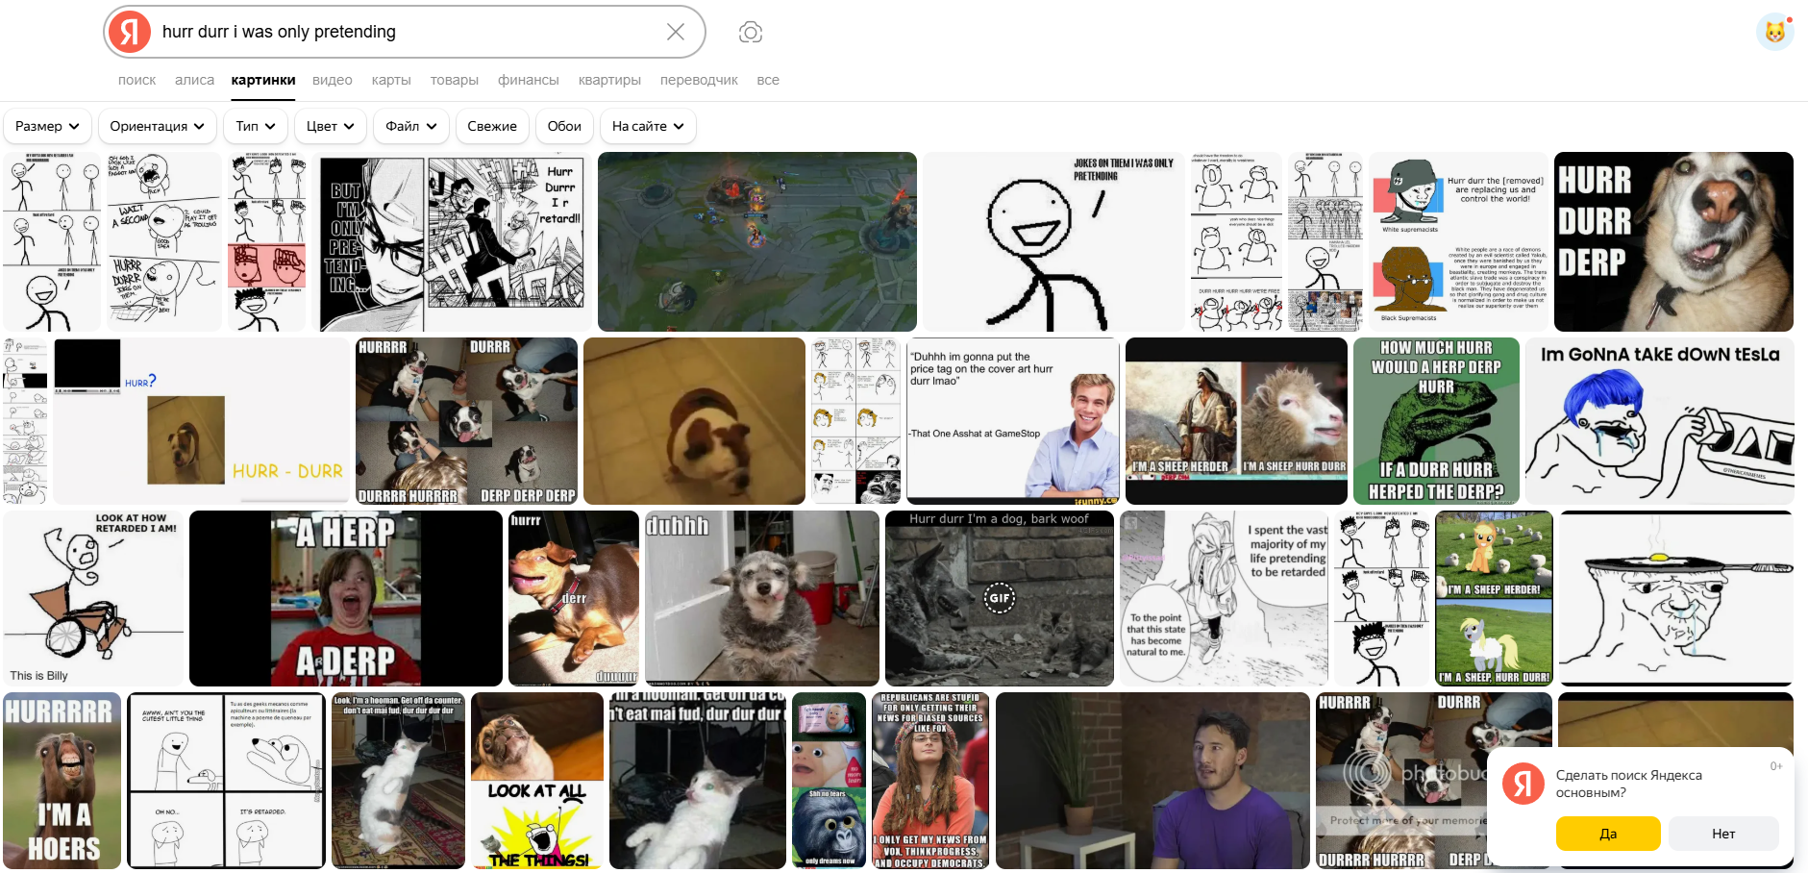
Task: Open the 'This is Billy' wheelchair comic
Action: click(93, 598)
